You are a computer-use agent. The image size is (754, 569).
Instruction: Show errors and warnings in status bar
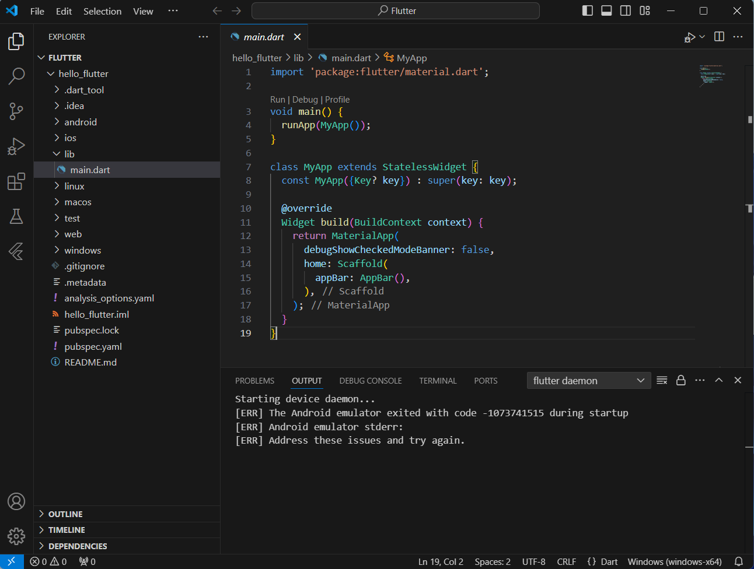click(x=48, y=561)
